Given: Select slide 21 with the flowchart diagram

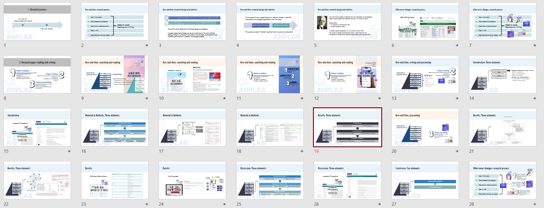Looking at the screenshot, I should (503, 128).
